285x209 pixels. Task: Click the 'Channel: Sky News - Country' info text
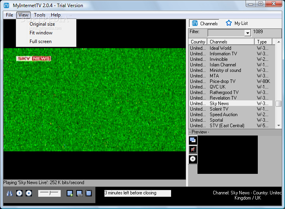coord(248,195)
